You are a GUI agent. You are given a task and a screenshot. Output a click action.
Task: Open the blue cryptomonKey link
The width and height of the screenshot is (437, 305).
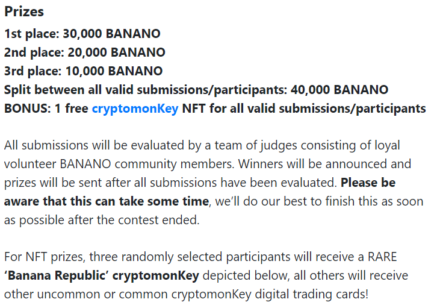tap(135, 108)
